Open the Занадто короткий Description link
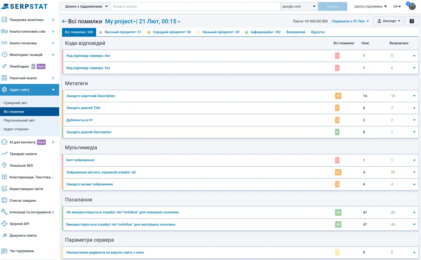421x260 pixels. tap(91, 96)
